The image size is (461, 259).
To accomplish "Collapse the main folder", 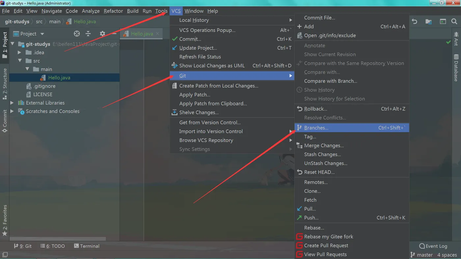I will click(x=28, y=69).
